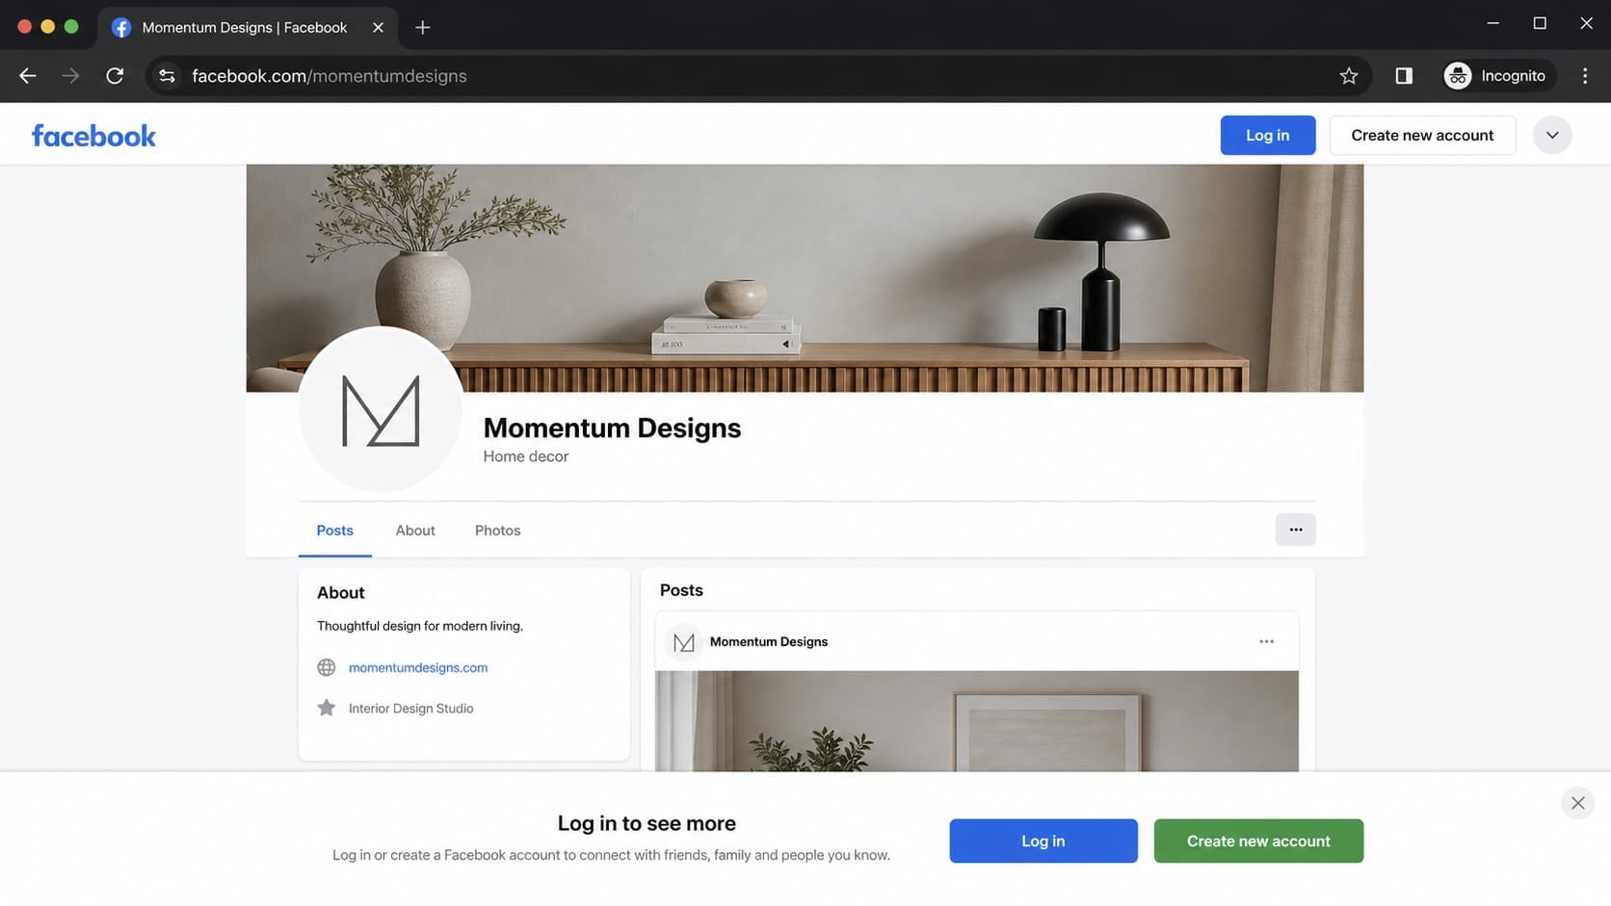Click the green macOS zoom dot
The image size is (1611, 906).
pyautogui.click(x=71, y=27)
